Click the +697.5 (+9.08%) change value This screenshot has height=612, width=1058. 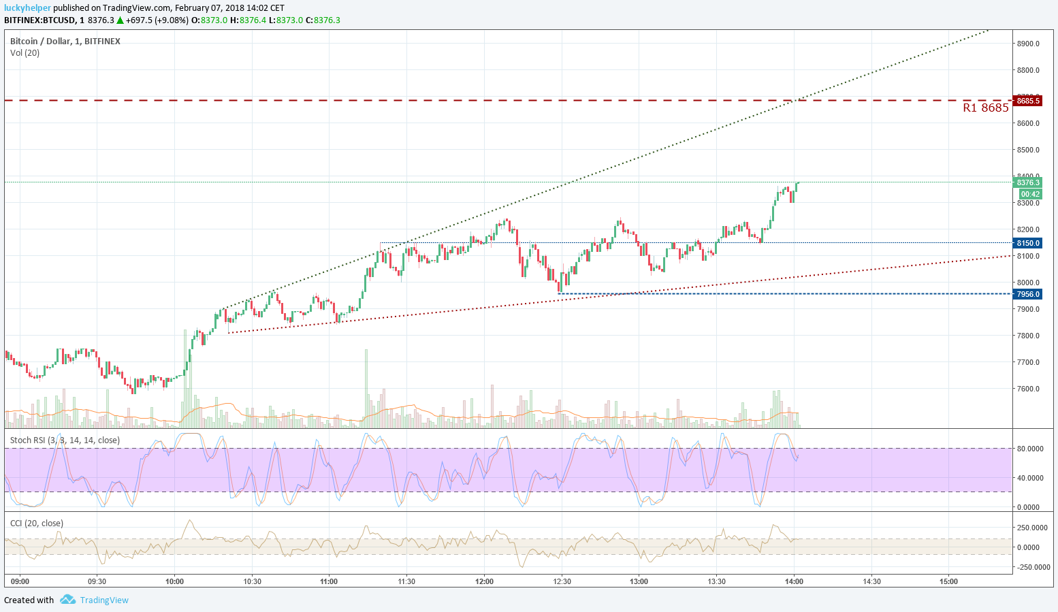[x=158, y=20]
